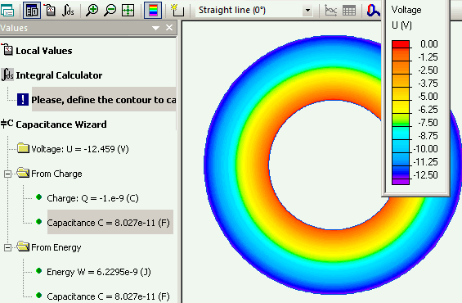
Task: Open the XY plot graph icon
Action: [x=330, y=11]
